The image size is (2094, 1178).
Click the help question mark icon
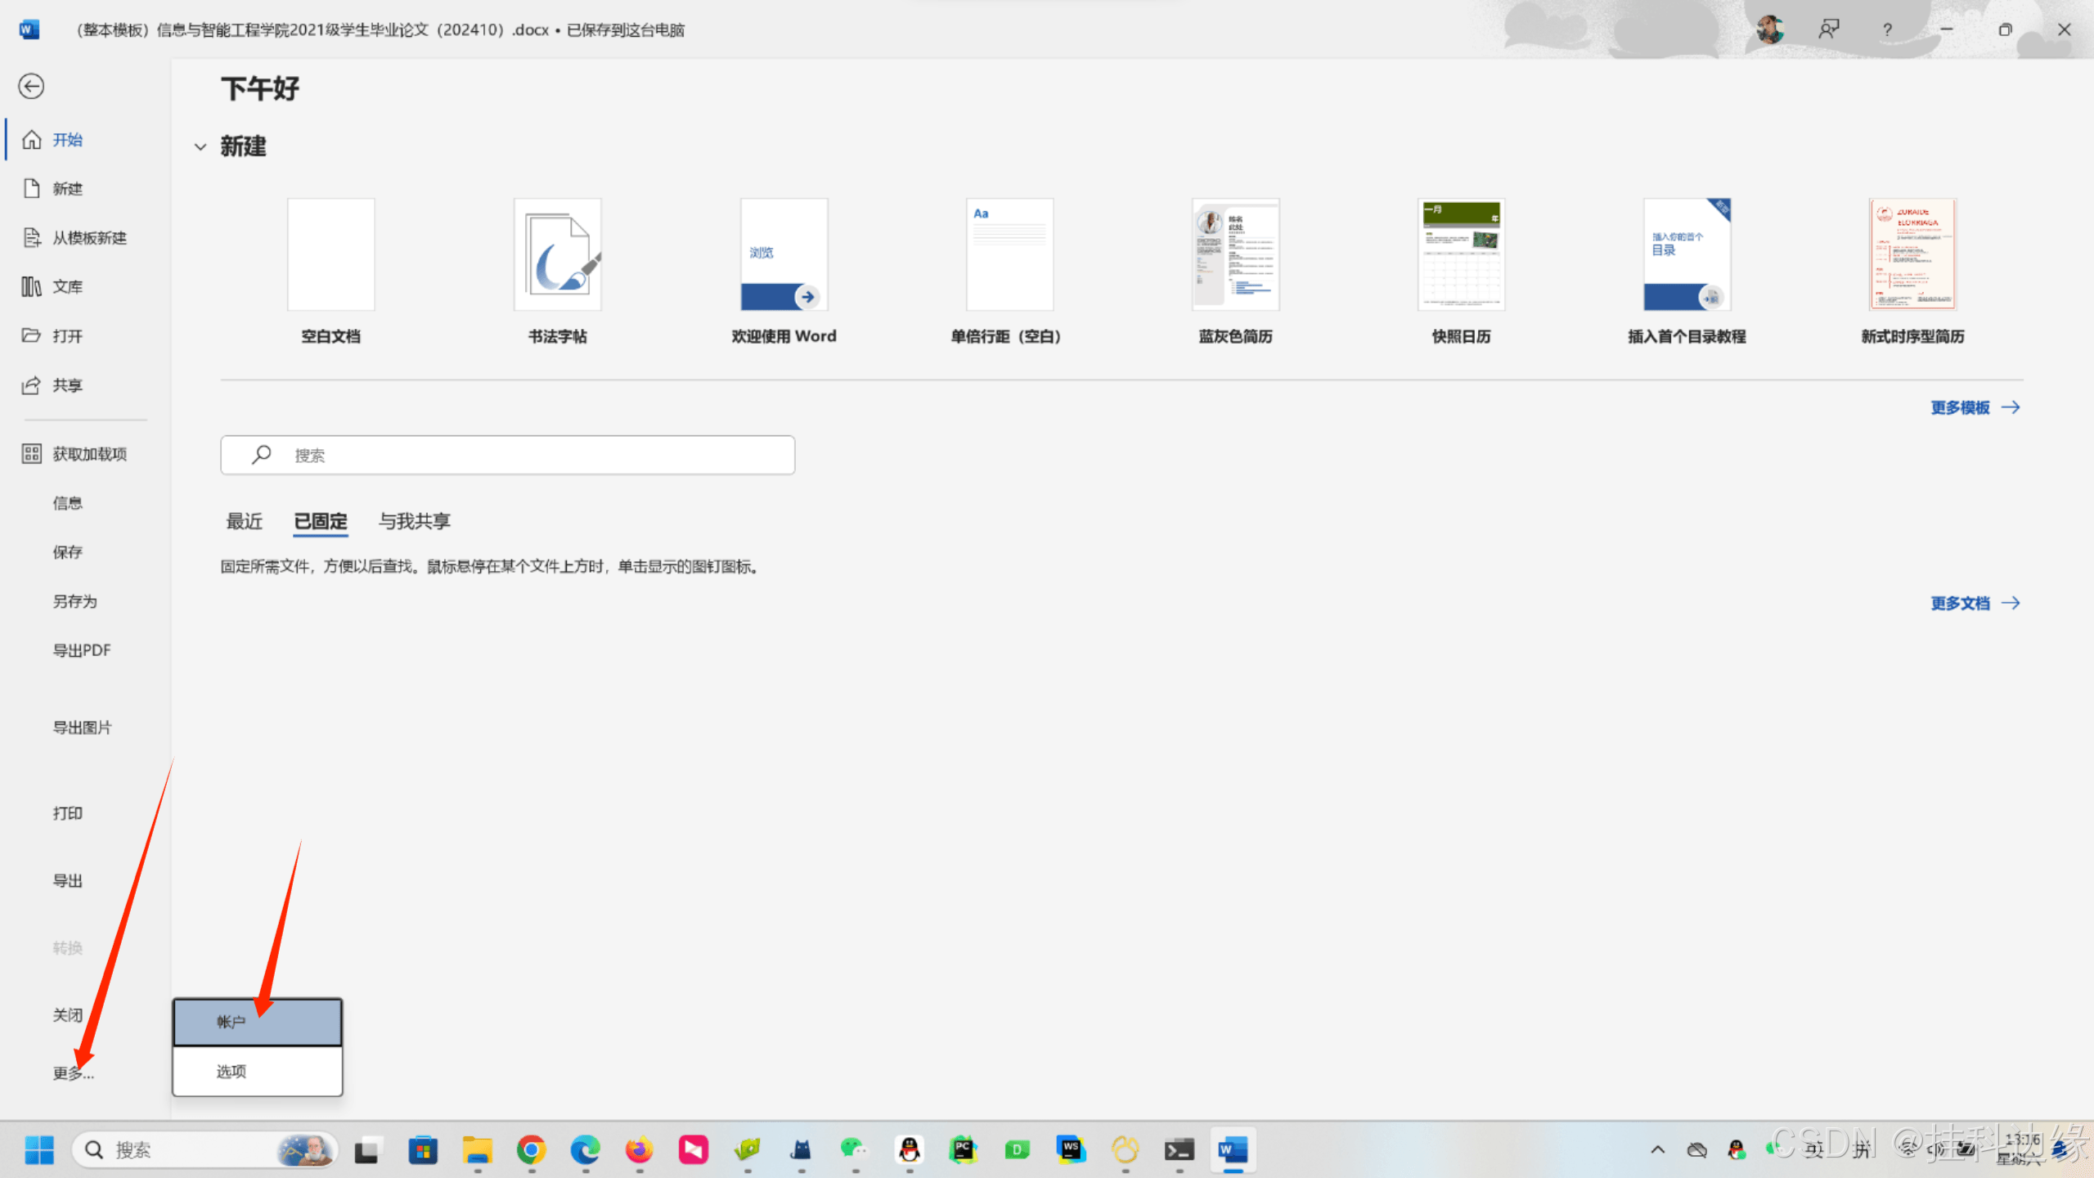click(1887, 30)
